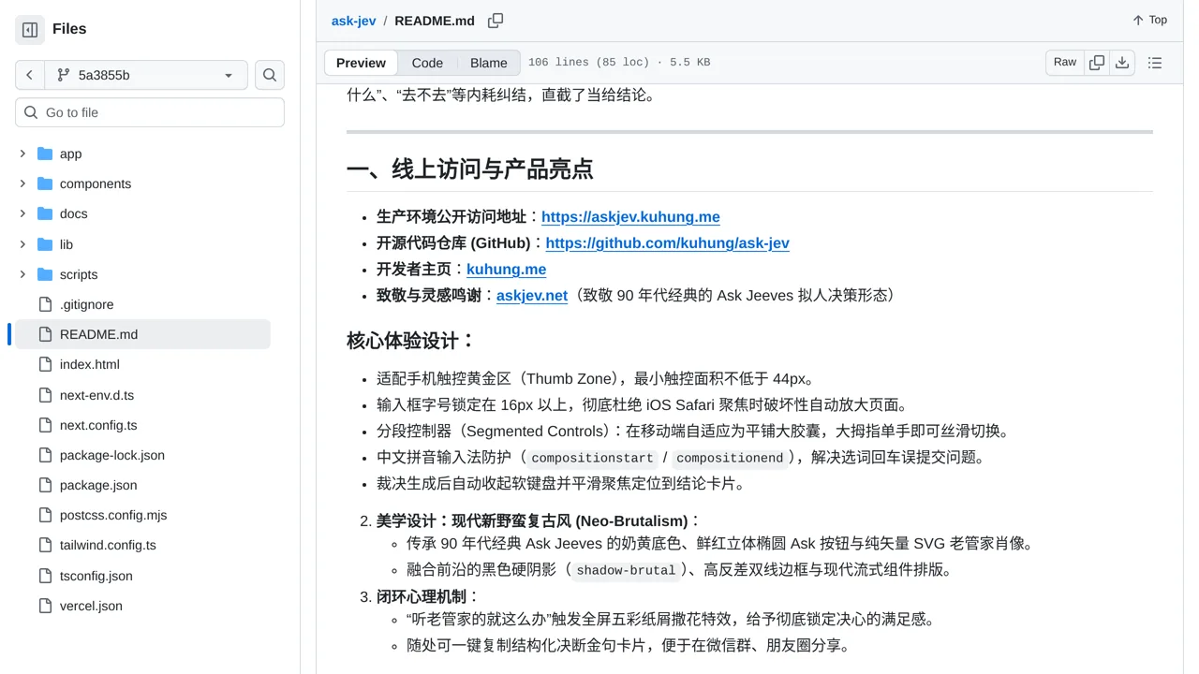Viewport: 1199px width, 674px height.
Task: Click the ask-jev breadcrumb link
Action: pos(353,21)
